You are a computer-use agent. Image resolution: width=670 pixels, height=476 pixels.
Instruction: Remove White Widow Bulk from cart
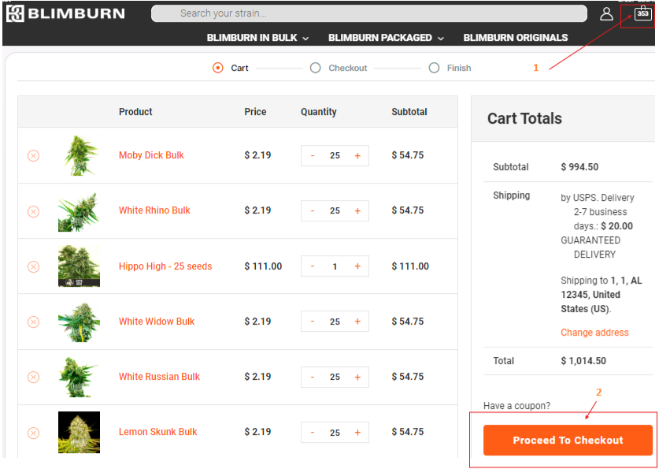pyautogui.click(x=33, y=322)
